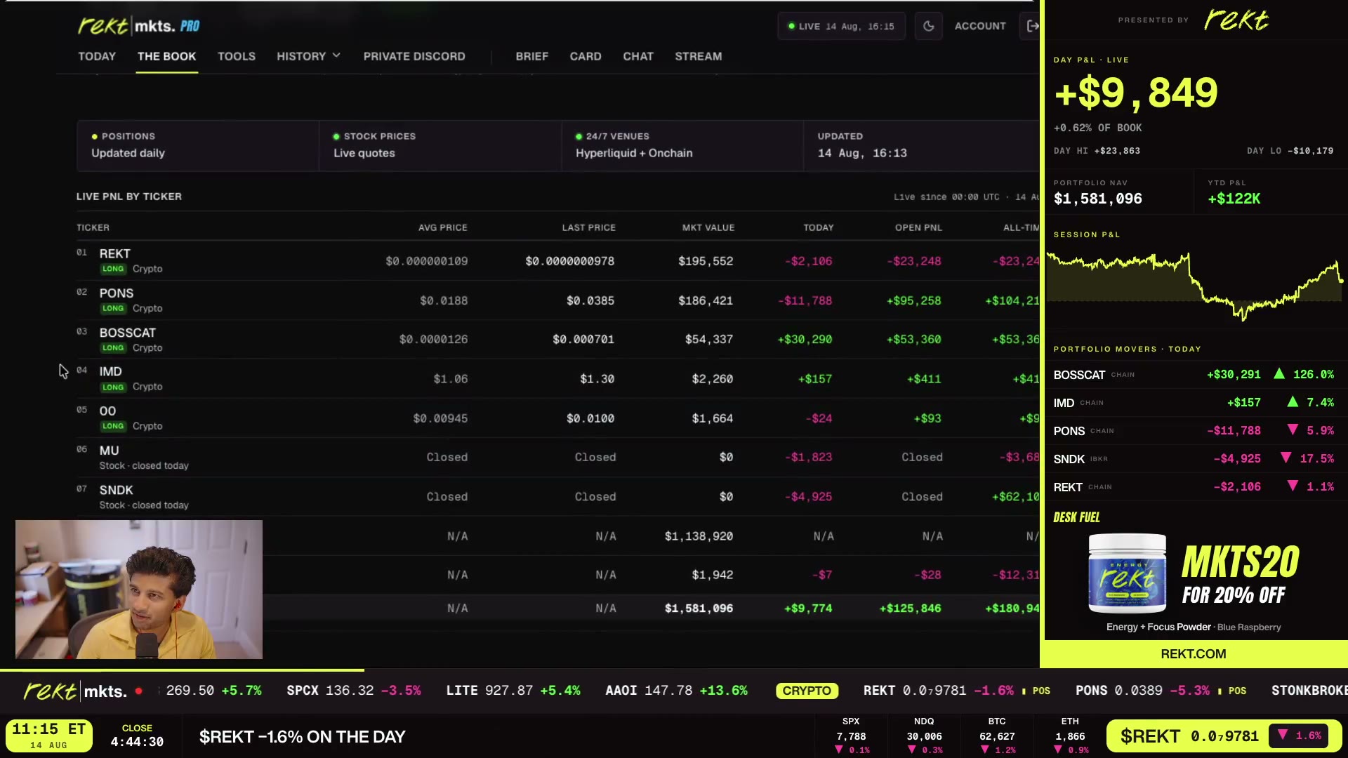
Task: Click the SNDK mover pink down arrow
Action: (x=1286, y=458)
